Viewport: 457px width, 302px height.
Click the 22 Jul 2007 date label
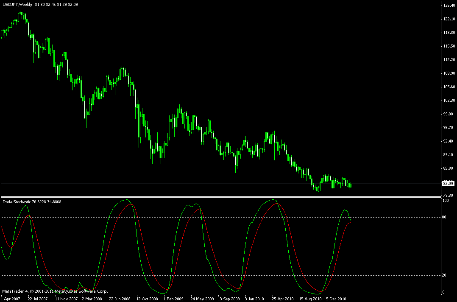click(x=38, y=299)
